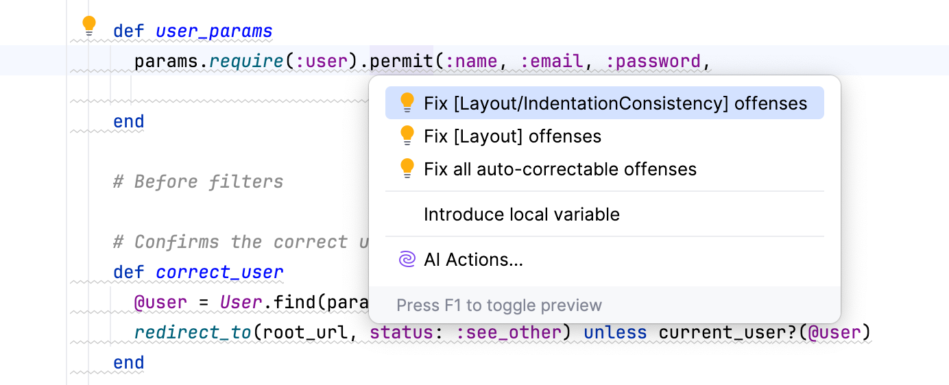949x385 pixels.
Task: Place cursor on the permit method call
Action: point(401,62)
